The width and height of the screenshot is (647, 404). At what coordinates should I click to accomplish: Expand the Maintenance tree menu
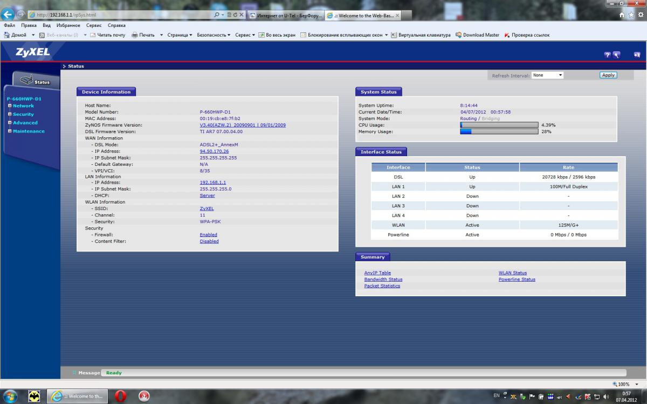coord(29,131)
